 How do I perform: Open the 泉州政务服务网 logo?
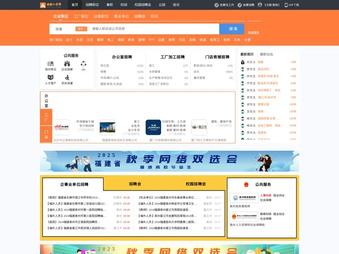[x=244, y=198]
